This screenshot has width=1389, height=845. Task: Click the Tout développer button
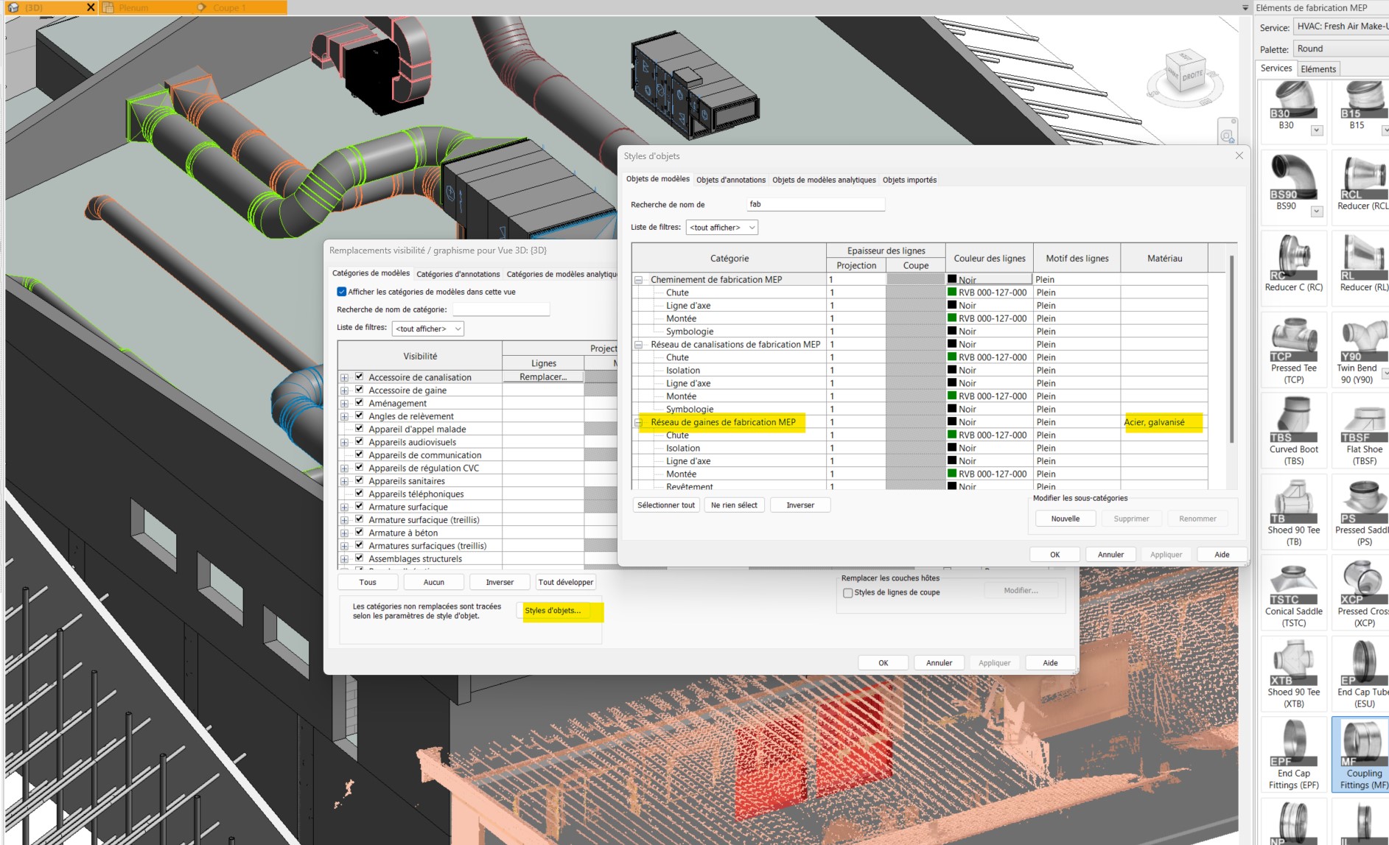point(565,581)
